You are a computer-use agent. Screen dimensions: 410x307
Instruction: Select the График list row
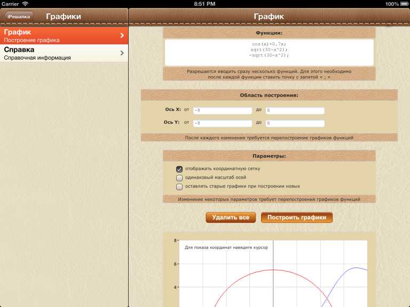tap(64, 36)
